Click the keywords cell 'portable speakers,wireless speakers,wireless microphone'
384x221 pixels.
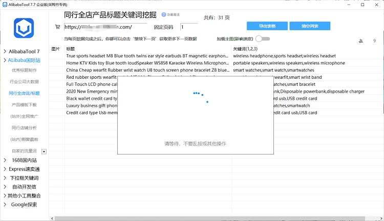(289, 63)
